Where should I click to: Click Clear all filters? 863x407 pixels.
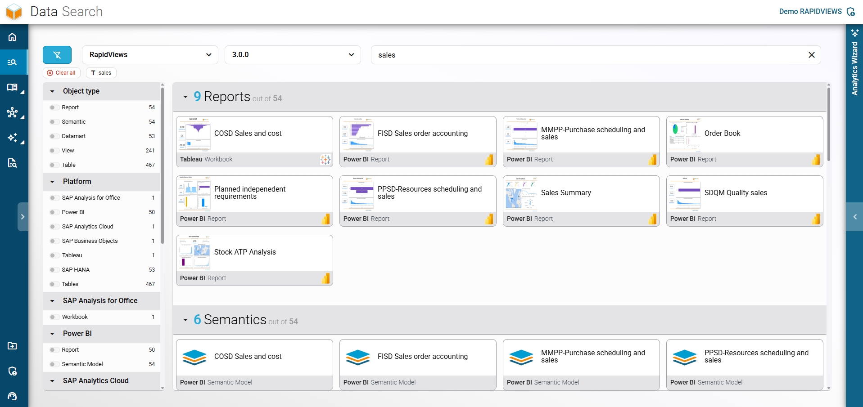click(x=62, y=73)
